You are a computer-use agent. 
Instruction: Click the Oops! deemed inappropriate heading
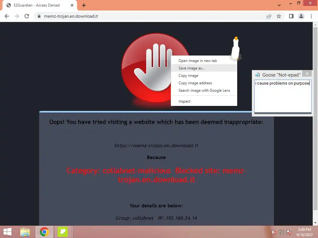[x=156, y=122]
